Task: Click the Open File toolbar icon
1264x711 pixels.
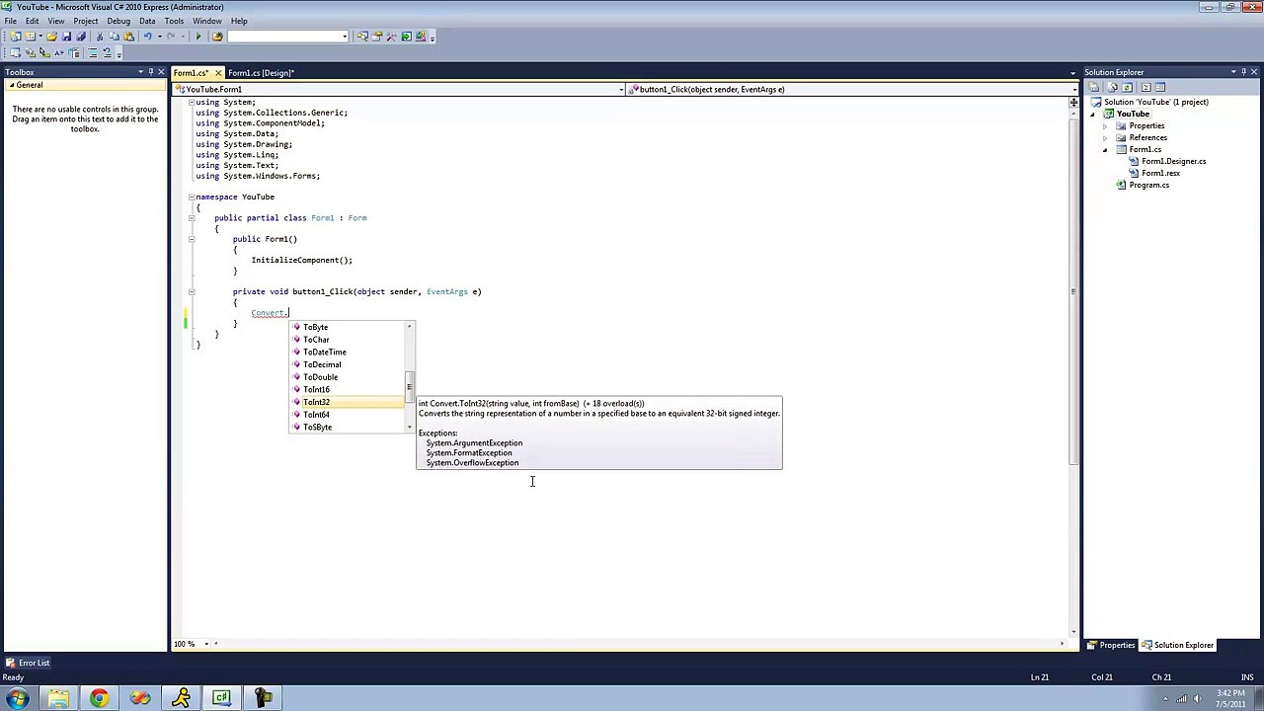Action: coord(51,37)
